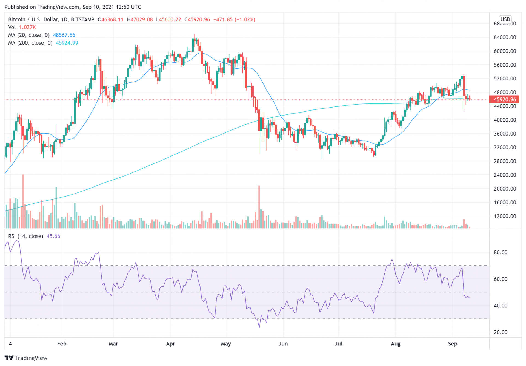Click the Aug label on the time axis
Screen dimensions: 526x366
tap(396, 344)
